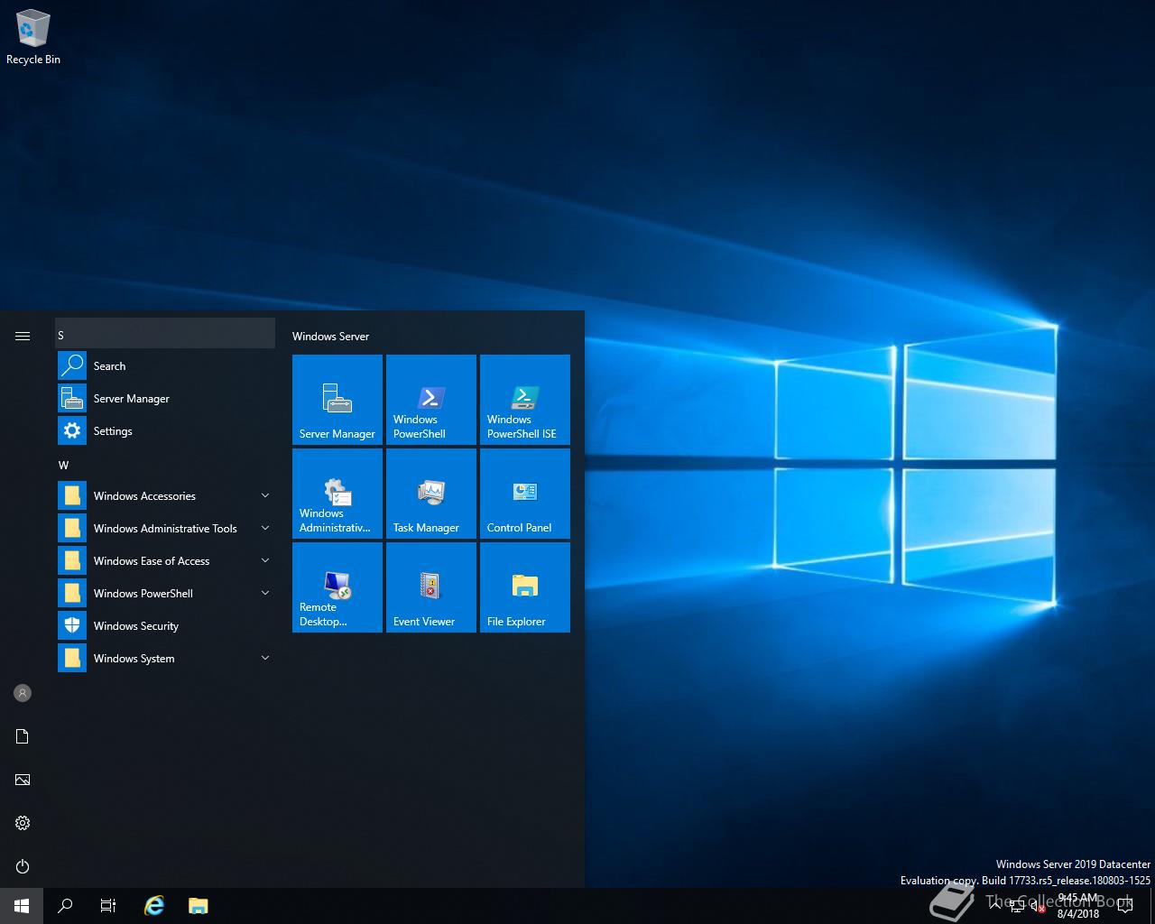1155x924 pixels.
Task: Open Task View on the taskbar
Action: 108,906
